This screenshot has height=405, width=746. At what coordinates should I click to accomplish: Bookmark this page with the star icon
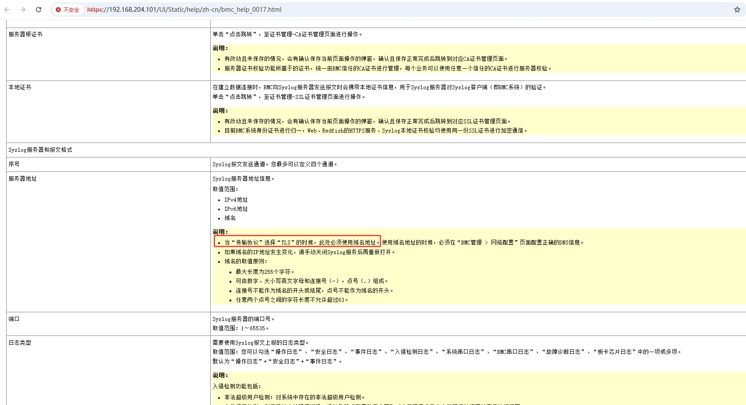point(737,10)
